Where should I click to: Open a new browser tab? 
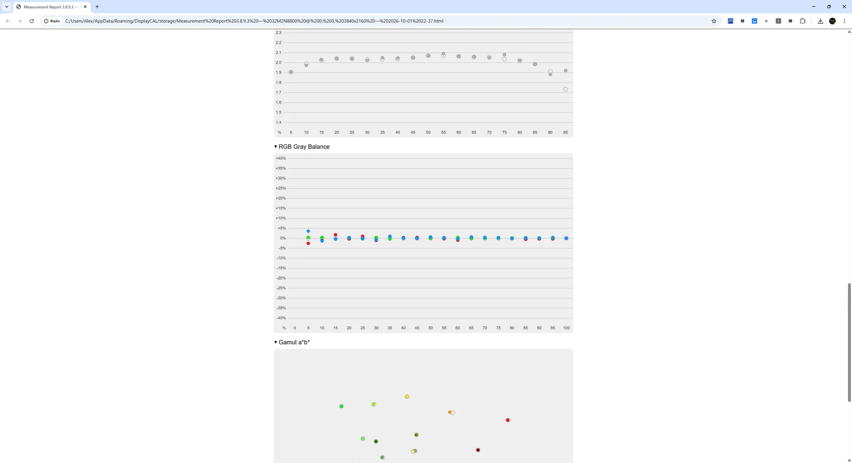click(x=97, y=7)
